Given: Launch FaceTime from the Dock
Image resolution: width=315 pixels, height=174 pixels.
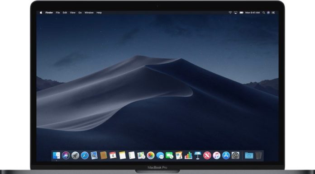Looking at the screenshot, I should click(x=169, y=155).
